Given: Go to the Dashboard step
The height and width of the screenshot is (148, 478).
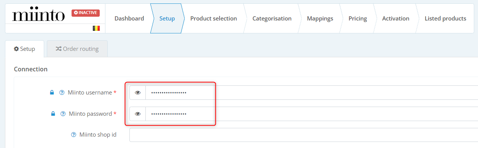Looking at the screenshot, I should [x=129, y=19].
